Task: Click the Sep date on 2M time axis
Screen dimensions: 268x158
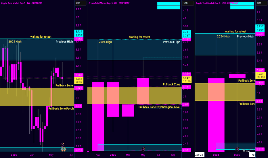Action: coord(173,155)
